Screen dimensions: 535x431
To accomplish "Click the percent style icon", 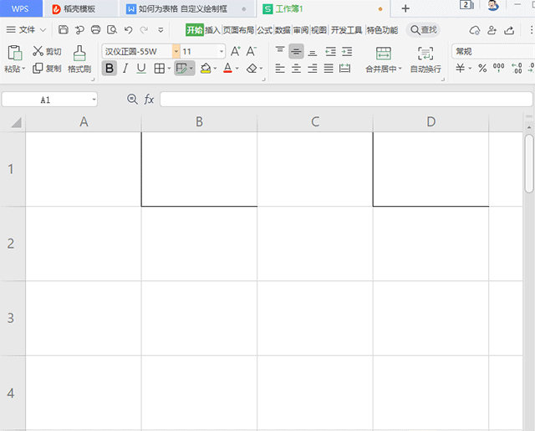I will click(x=482, y=69).
